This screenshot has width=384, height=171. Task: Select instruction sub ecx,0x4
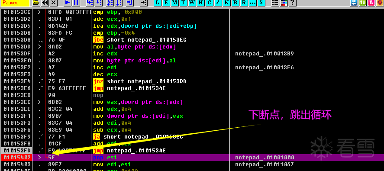pyautogui.click(x=113, y=129)
